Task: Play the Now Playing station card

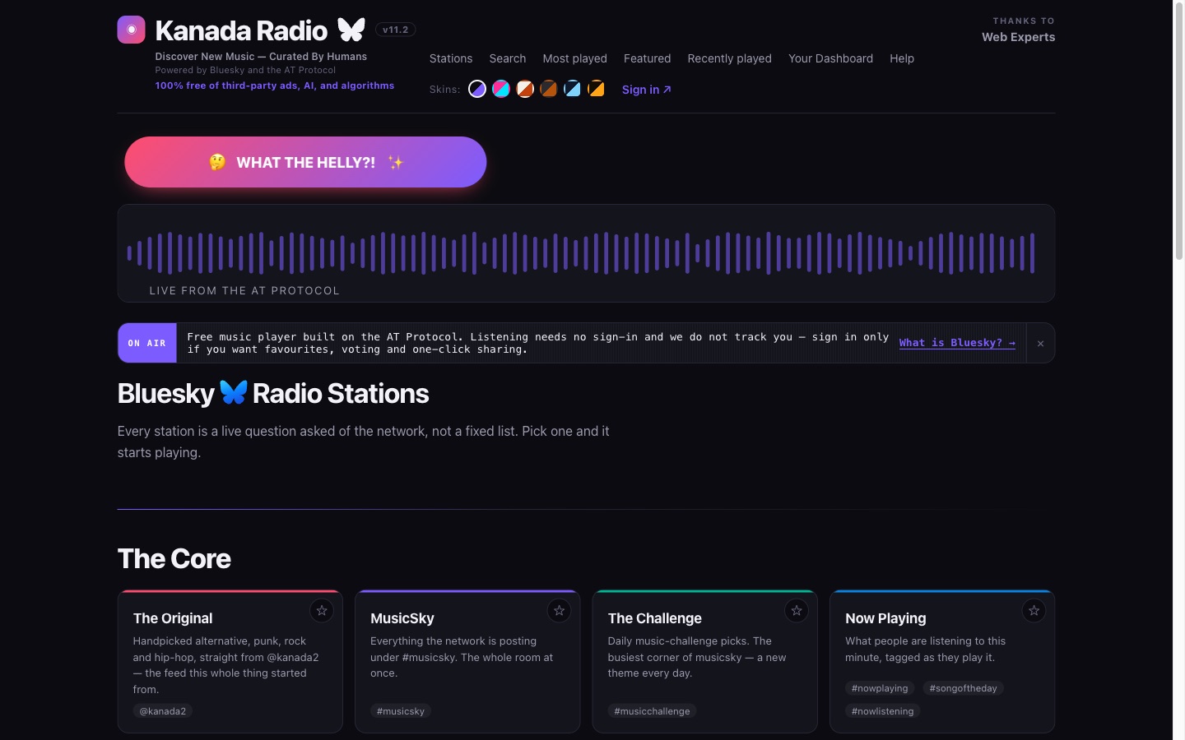Action: (x=942, y=661)
